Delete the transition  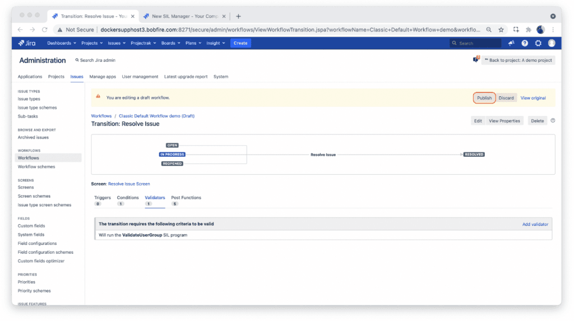pyautogui.click(x=537, y=121)
